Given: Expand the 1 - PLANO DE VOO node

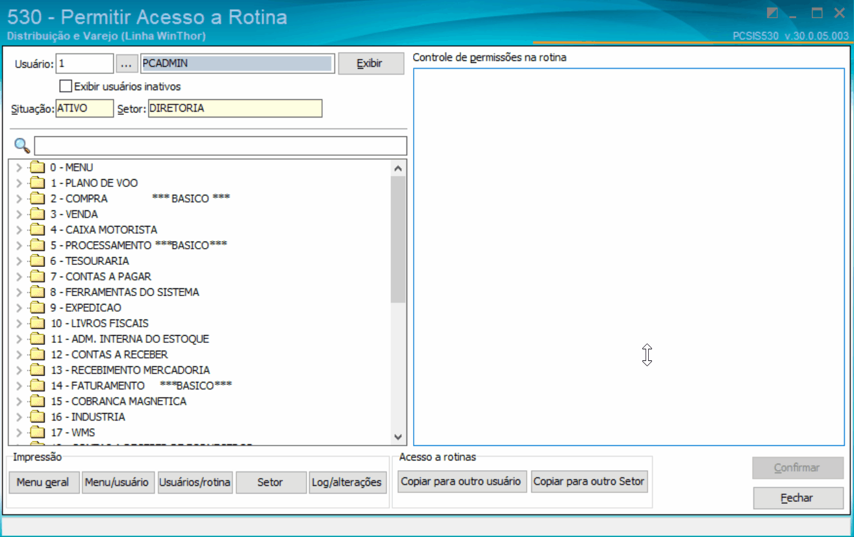Looking at the screenshot, I should pyautogui.click(x=19, y=183).
